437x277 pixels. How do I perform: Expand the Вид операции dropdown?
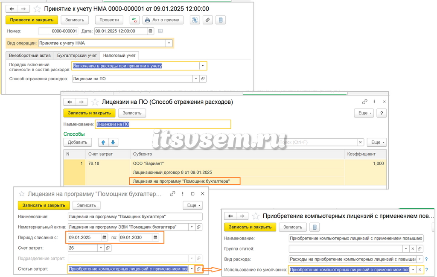169,43
